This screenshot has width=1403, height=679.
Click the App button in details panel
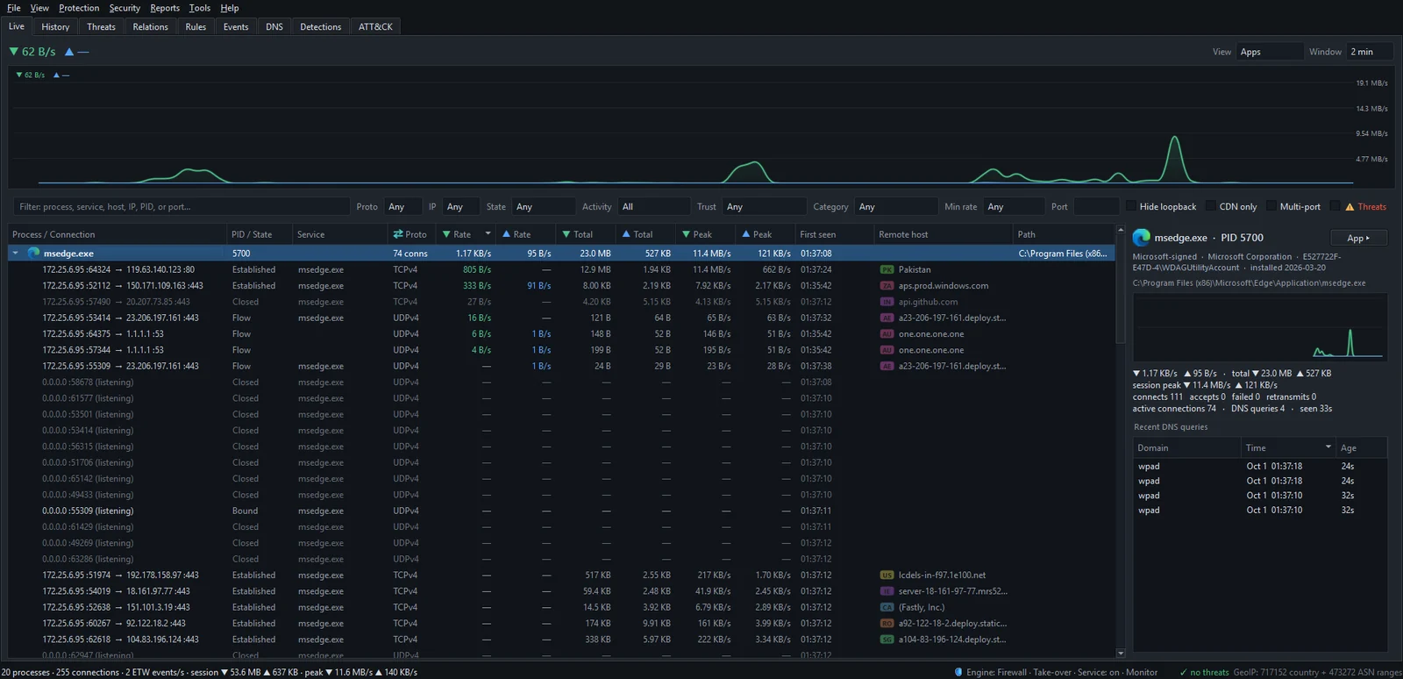1358,238
